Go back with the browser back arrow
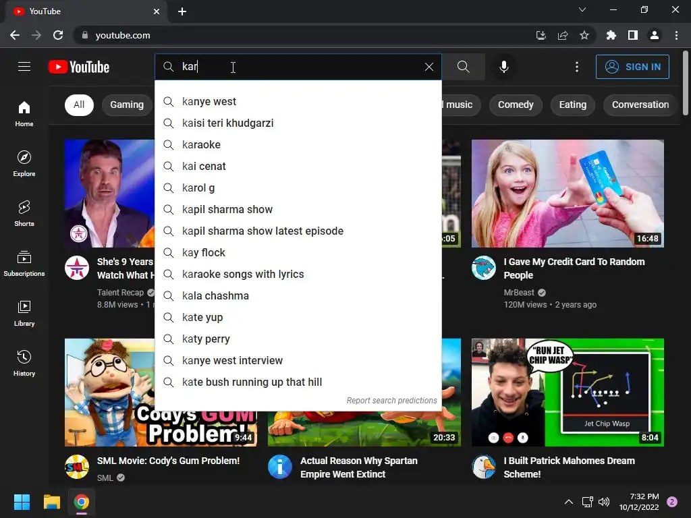The width and height of the screenshot is (691, 518). coord(15,35)
